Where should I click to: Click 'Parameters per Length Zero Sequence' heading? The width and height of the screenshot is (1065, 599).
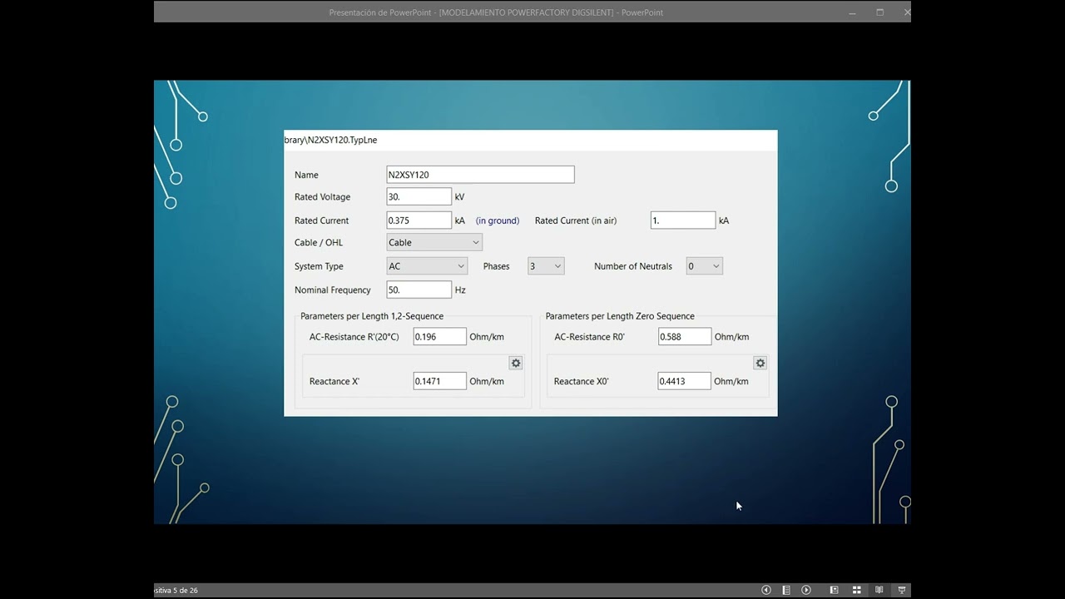[x=620, y=316]
